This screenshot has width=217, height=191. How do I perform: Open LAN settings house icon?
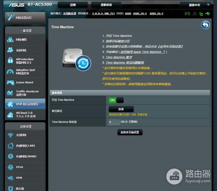(x=10, y=146)
